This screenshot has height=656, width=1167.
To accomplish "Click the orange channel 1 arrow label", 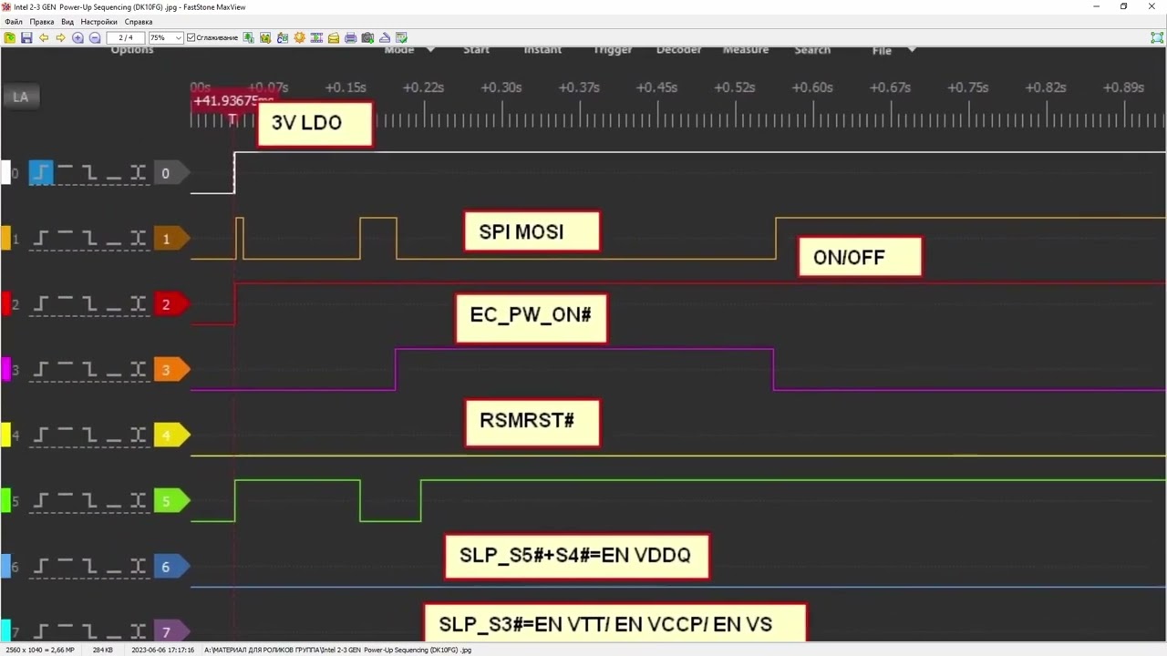I will (x=170, y=239).
